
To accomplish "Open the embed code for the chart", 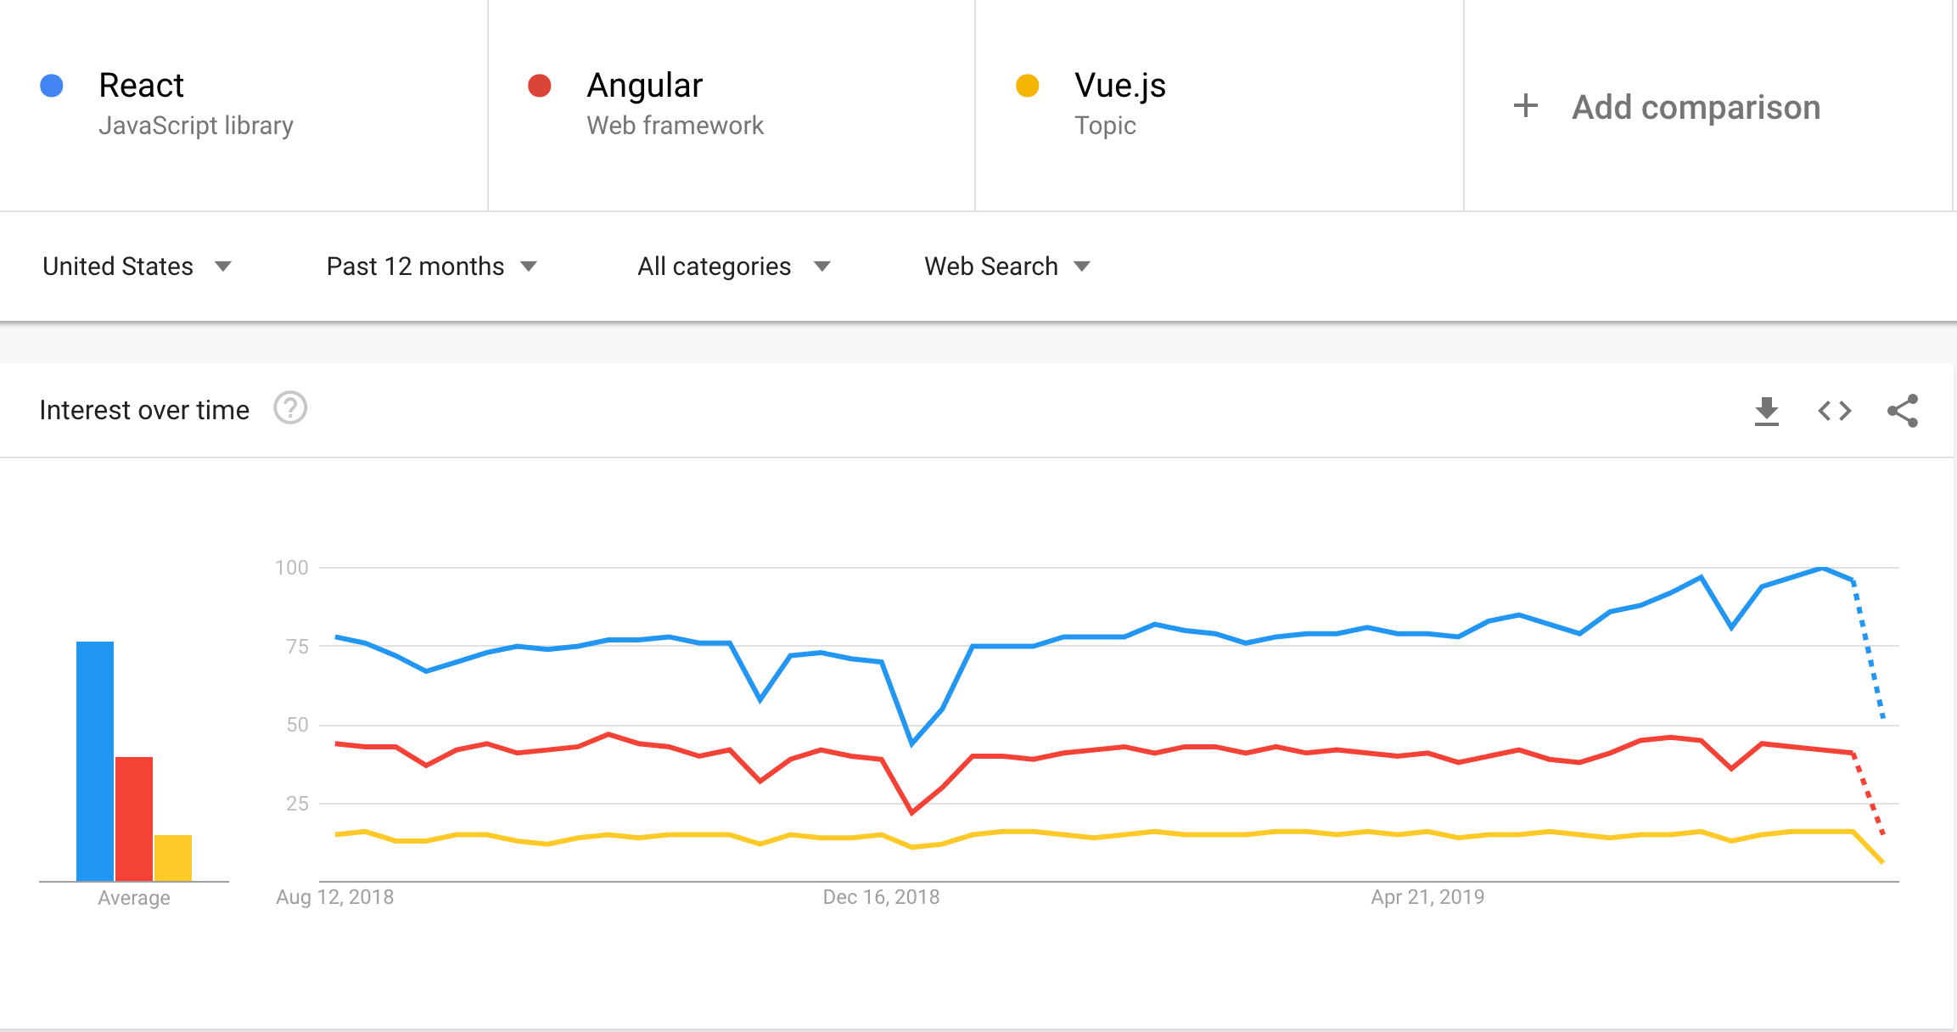I will point(1835,410).
